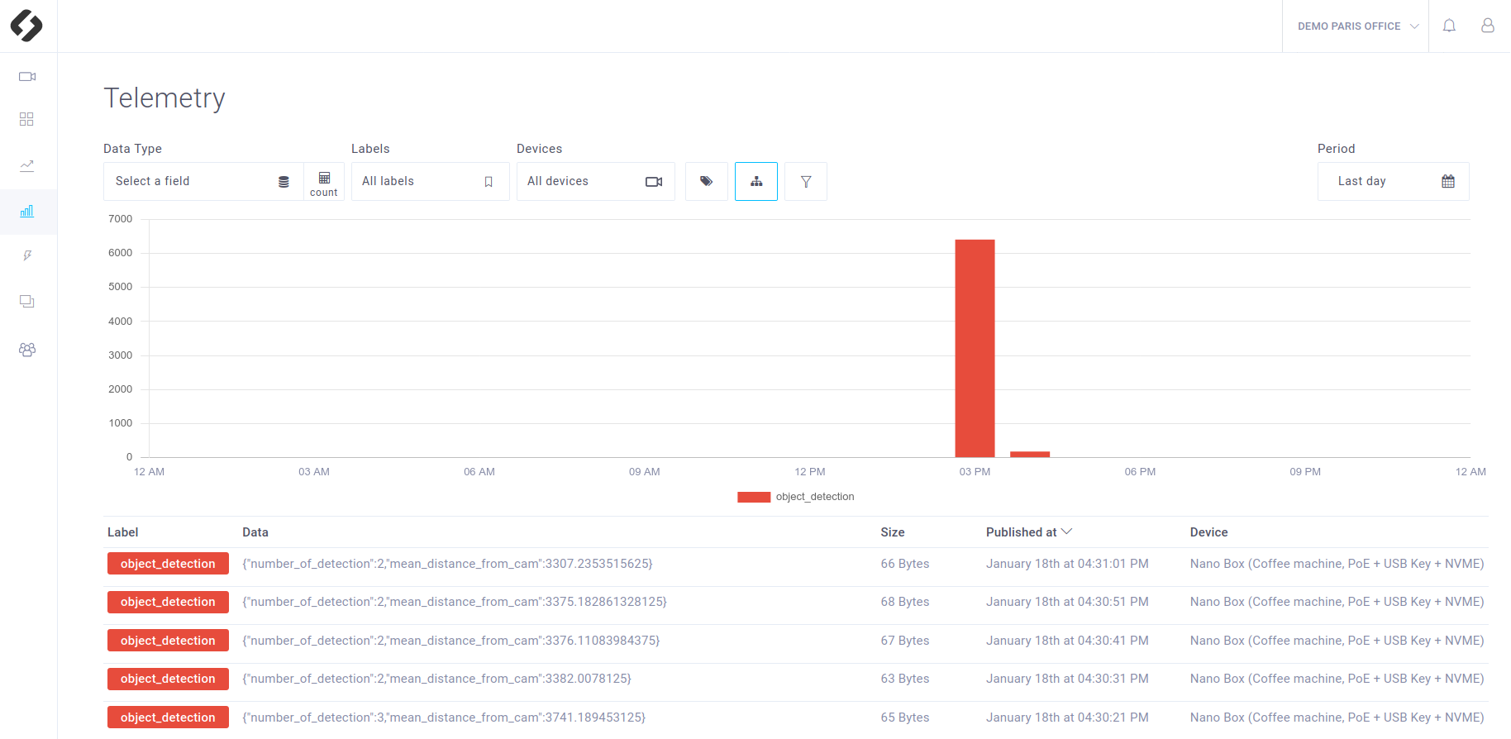Expand the DEMO PARIS OFFICE workspace selector
Screen dimensions: 1511x739
pyautogui.click(x=1356, y=26)
